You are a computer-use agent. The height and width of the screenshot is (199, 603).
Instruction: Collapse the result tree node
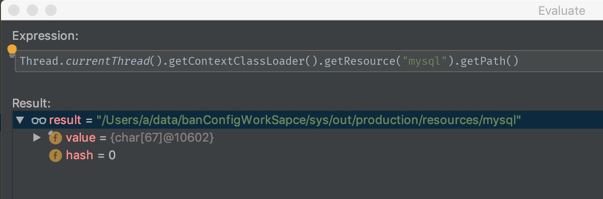(x=19, y=120)
